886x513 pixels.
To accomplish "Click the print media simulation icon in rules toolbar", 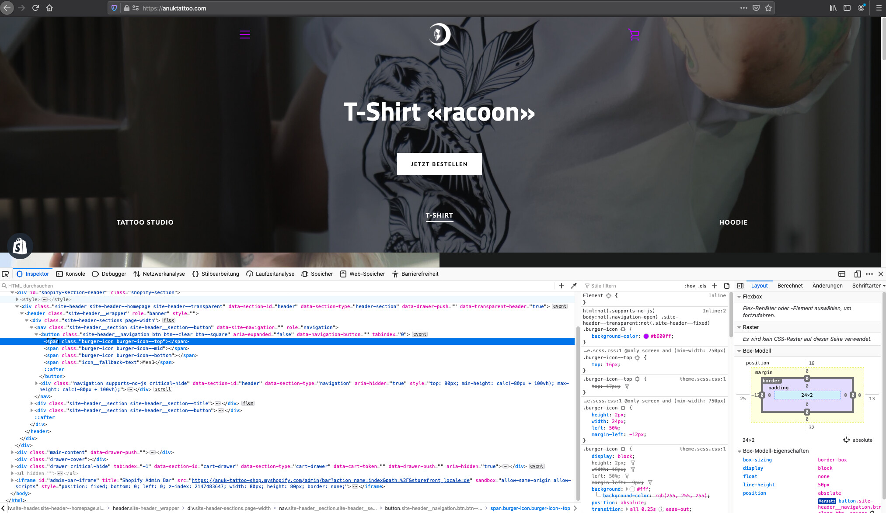I will pyautogui.click(x=727, y=286).
